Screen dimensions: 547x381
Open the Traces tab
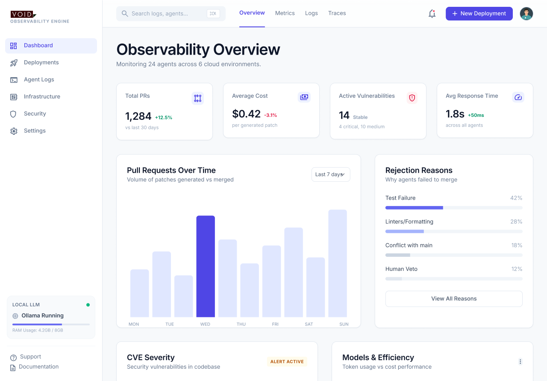tap(337, 13)
